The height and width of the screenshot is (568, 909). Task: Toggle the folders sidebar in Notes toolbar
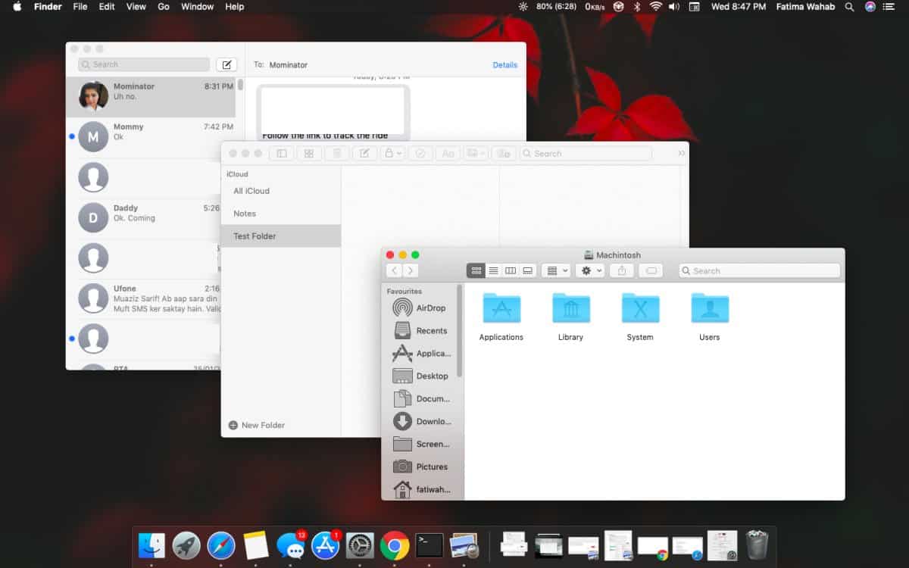(282, 154)
